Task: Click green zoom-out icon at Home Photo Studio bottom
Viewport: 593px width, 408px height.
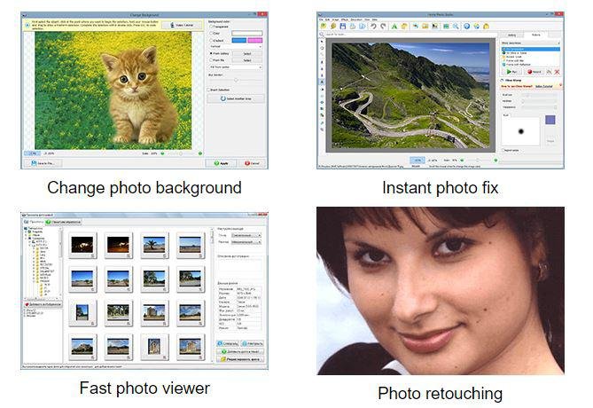Action: [462, 161]
